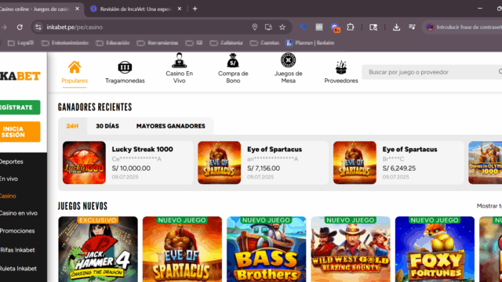This screenshot has height=282, width=502.
Task: Open Casino en vivo in the sidebar
Action: point(19,213)
